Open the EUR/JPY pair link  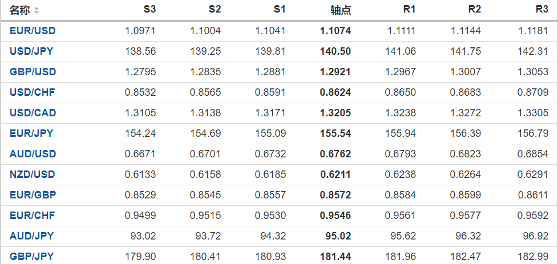[31, 133]
